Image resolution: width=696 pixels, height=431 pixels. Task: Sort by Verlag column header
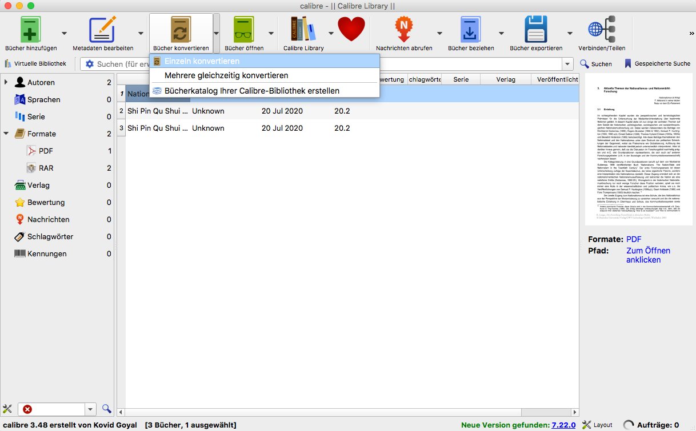point(506,79)
